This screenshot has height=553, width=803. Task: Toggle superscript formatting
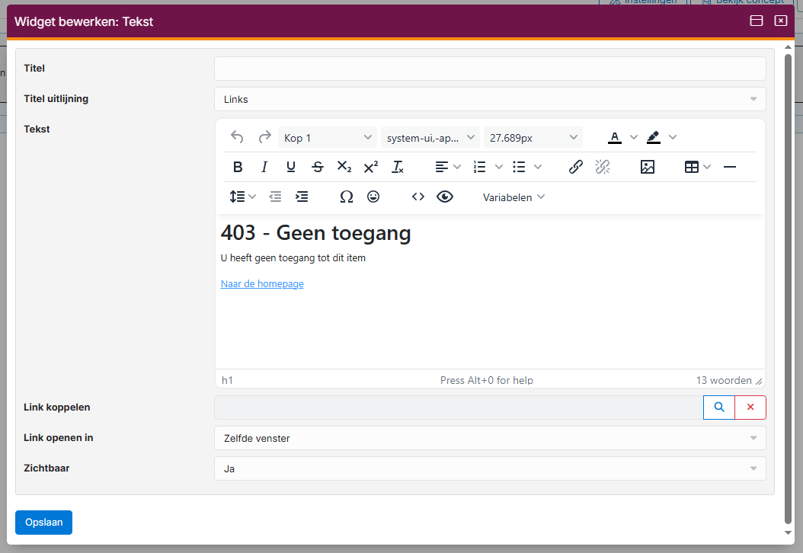tap(371, 167)
